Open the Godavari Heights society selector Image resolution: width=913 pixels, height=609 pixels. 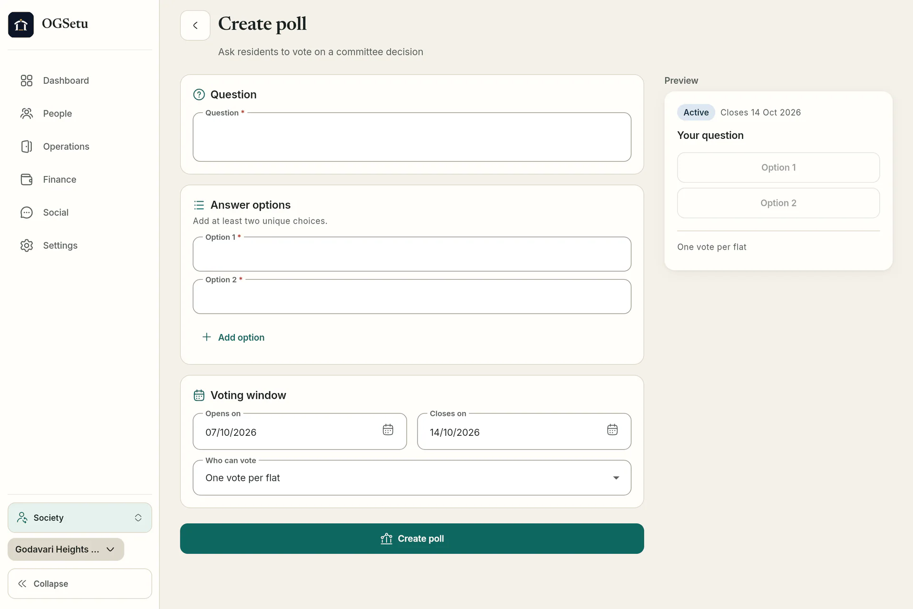(66, 550)
